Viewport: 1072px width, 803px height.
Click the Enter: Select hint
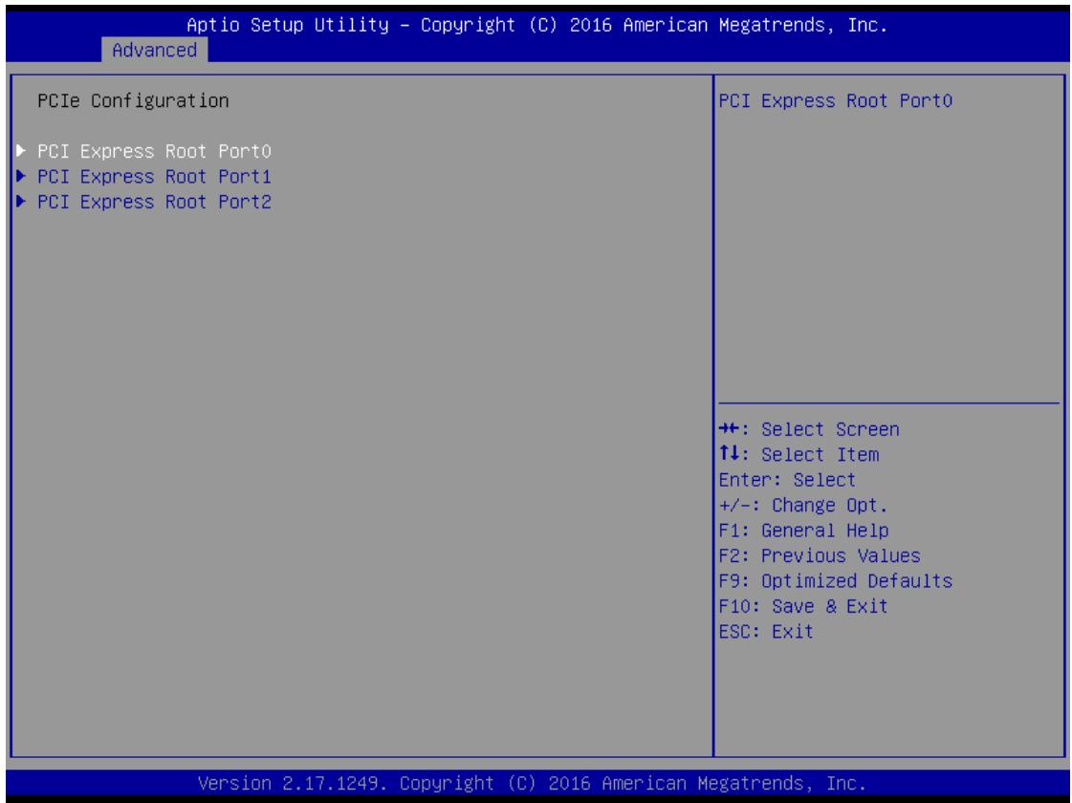787,480
